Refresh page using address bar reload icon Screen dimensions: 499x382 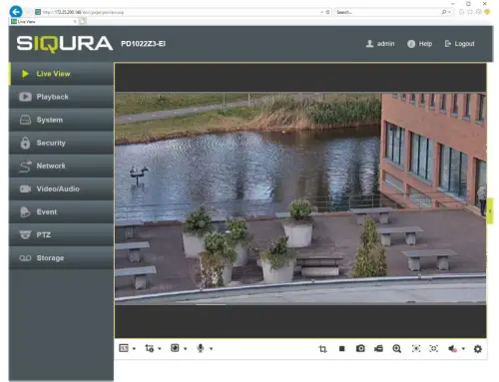pyautogui.click(x=327, y=12)
